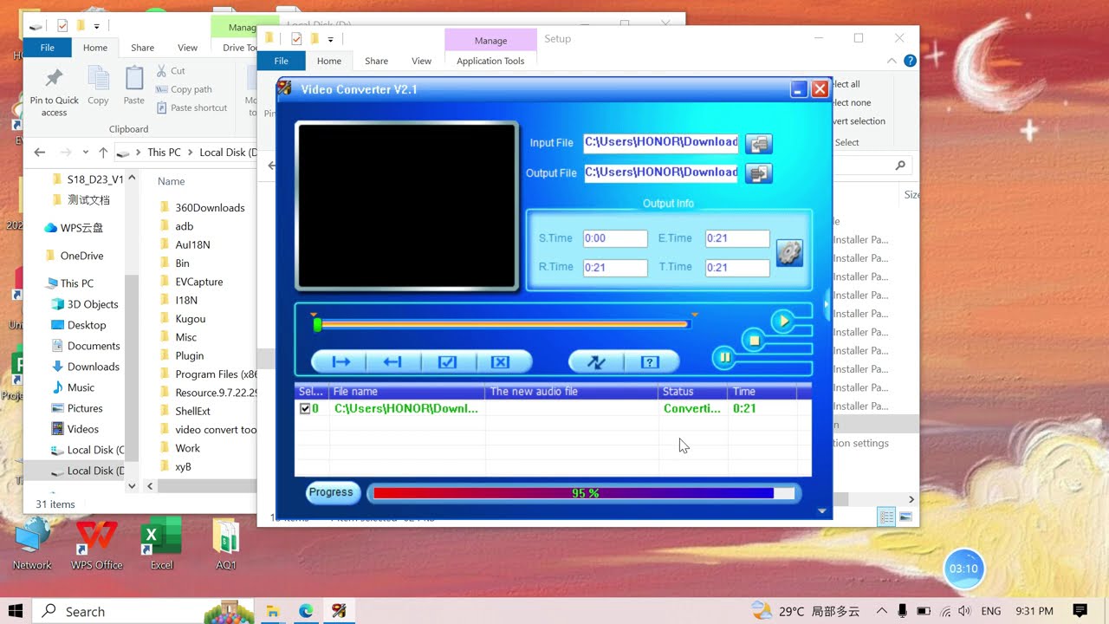Switch to large icons view in Setup window
Viewport: 1109px width, 624px height.
(905, 517)
